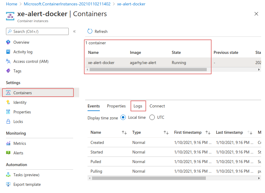The width and height of the screenshot is (265, 193).
Task: Click the Metrics chart icon
Action: pos(8,143)
